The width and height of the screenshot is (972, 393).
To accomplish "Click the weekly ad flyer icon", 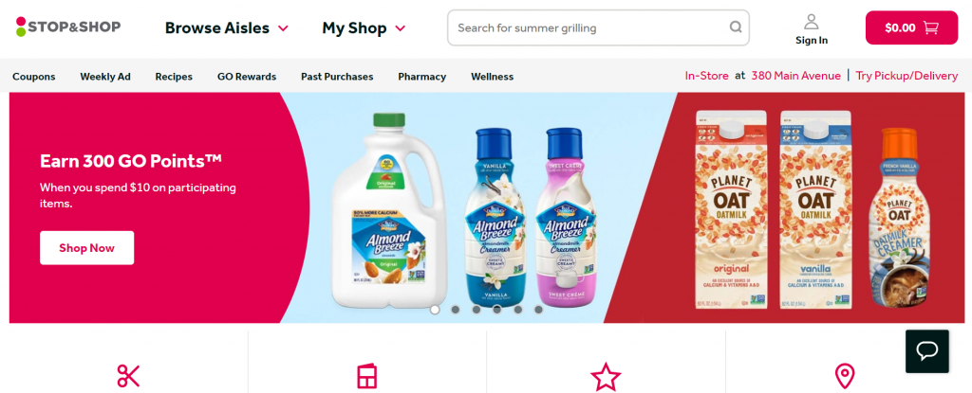I will point(367,376).
